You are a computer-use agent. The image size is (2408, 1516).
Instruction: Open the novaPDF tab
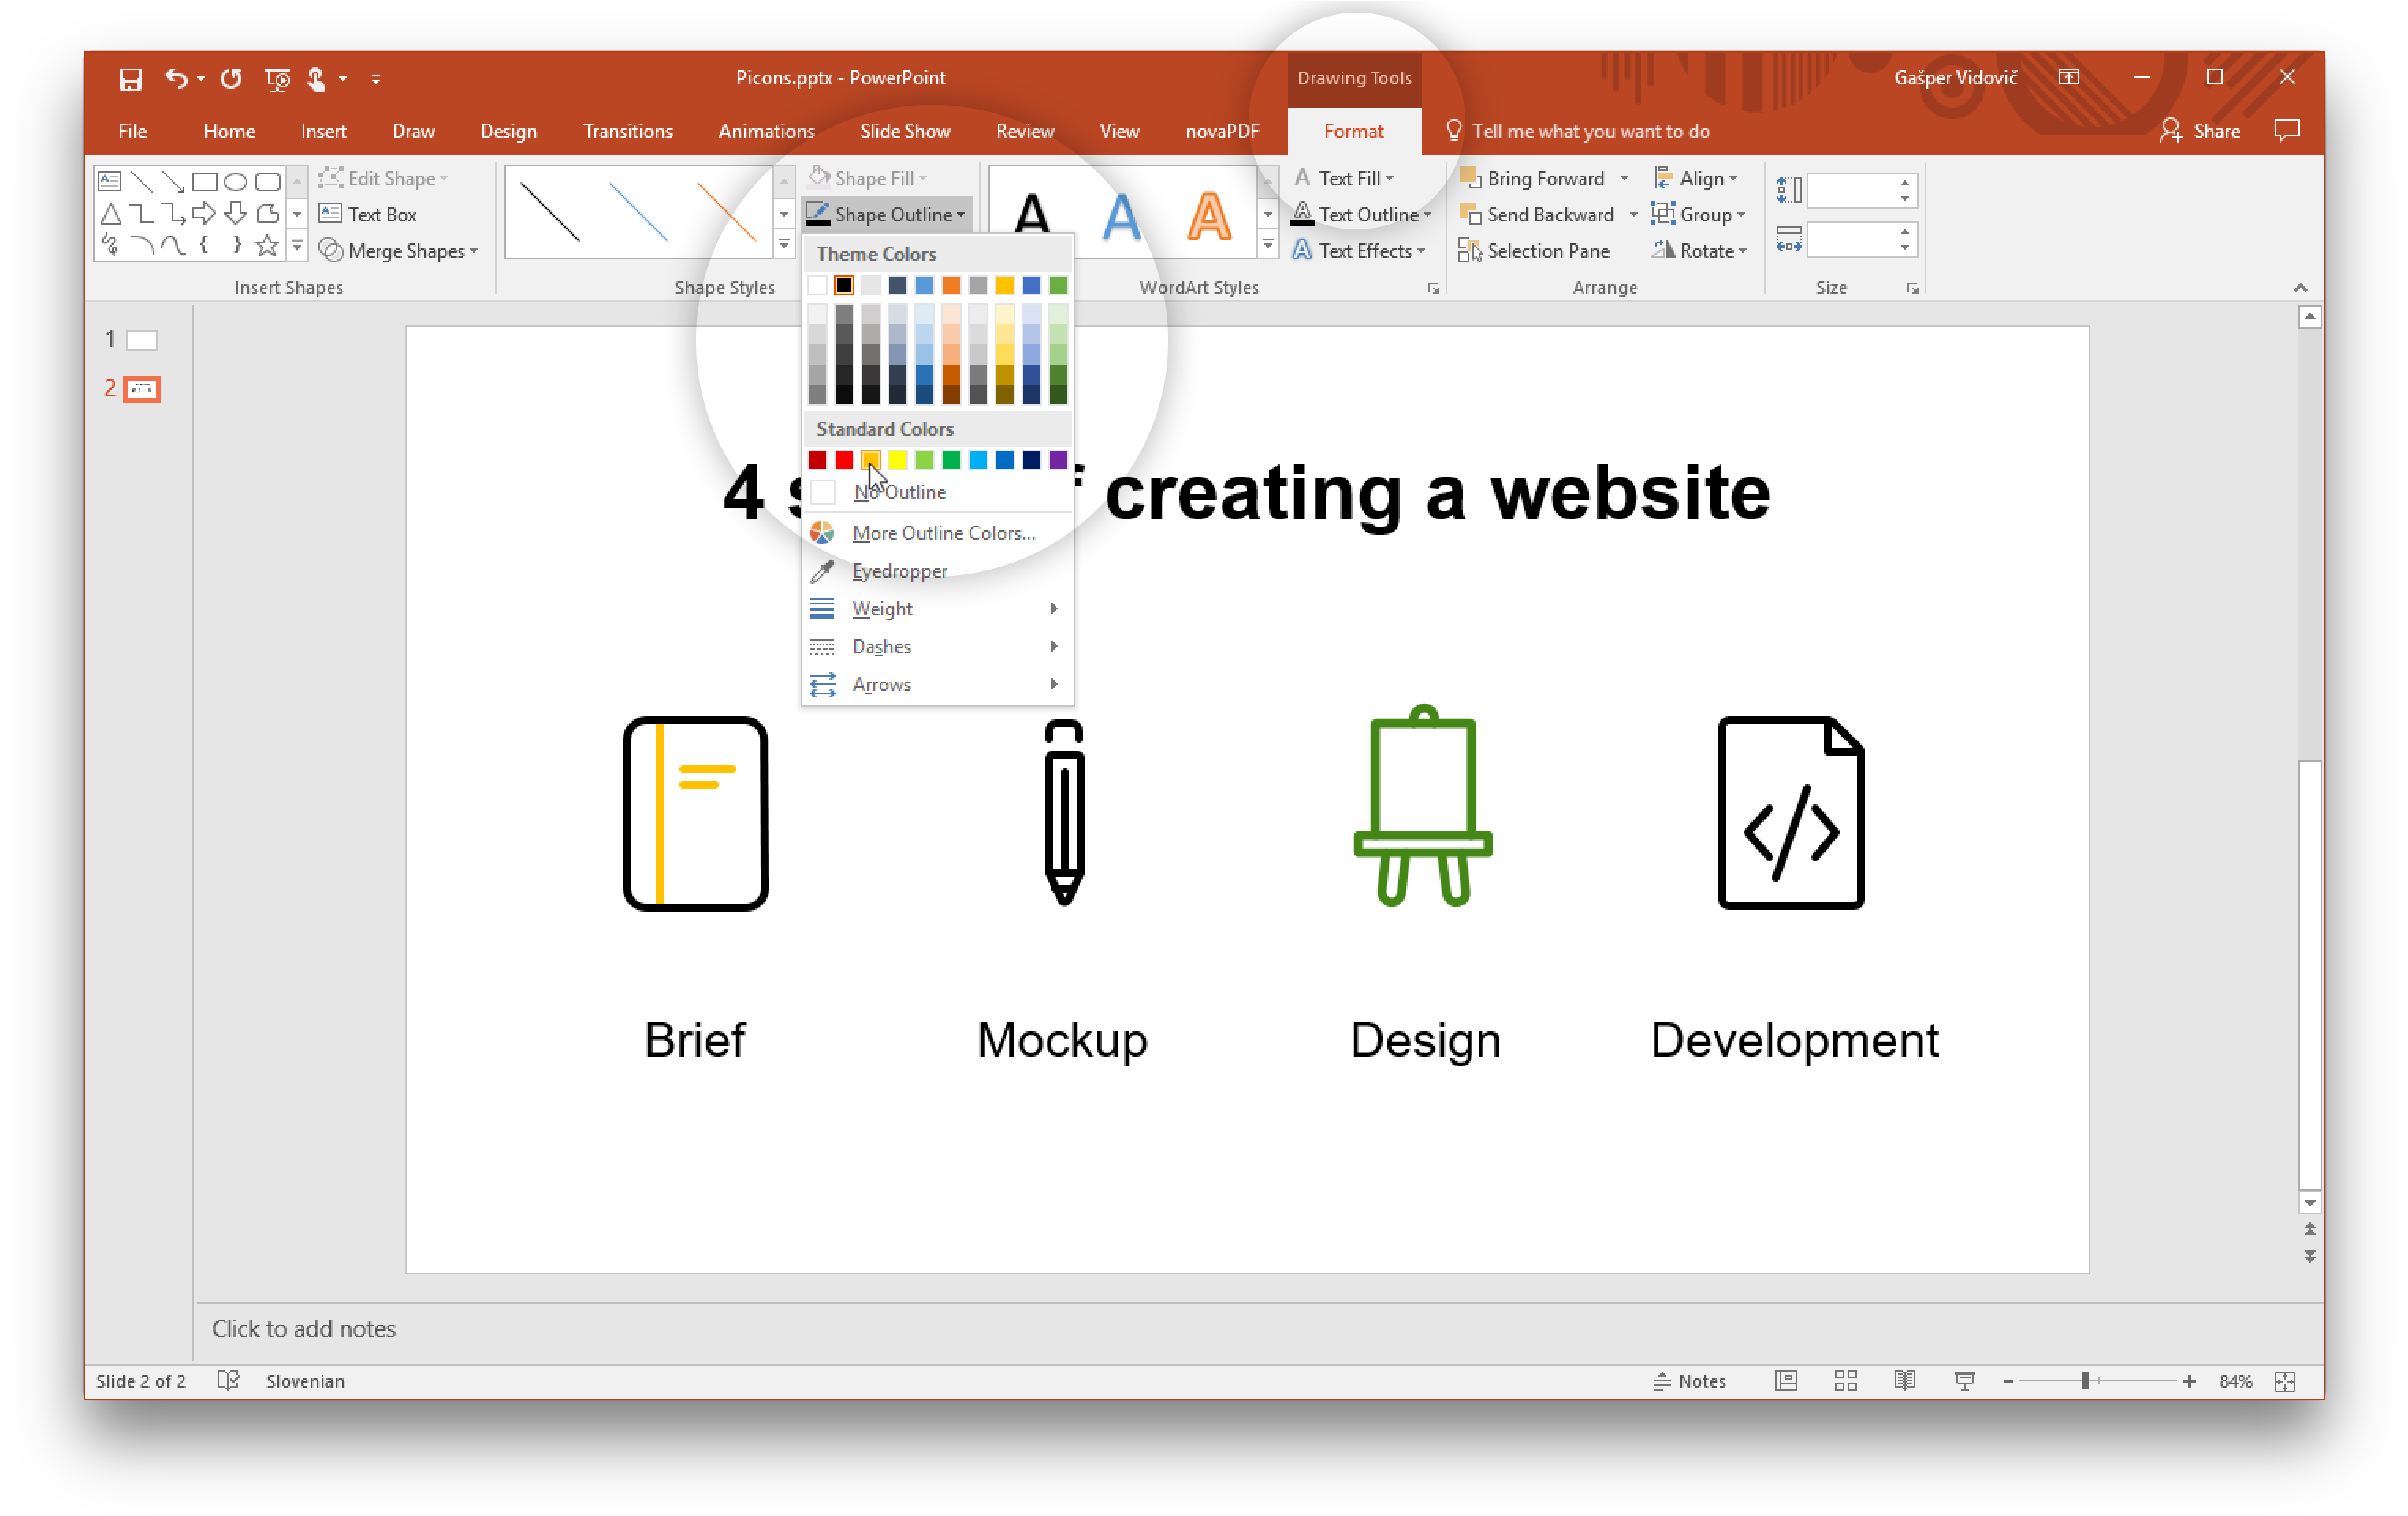1221,131
